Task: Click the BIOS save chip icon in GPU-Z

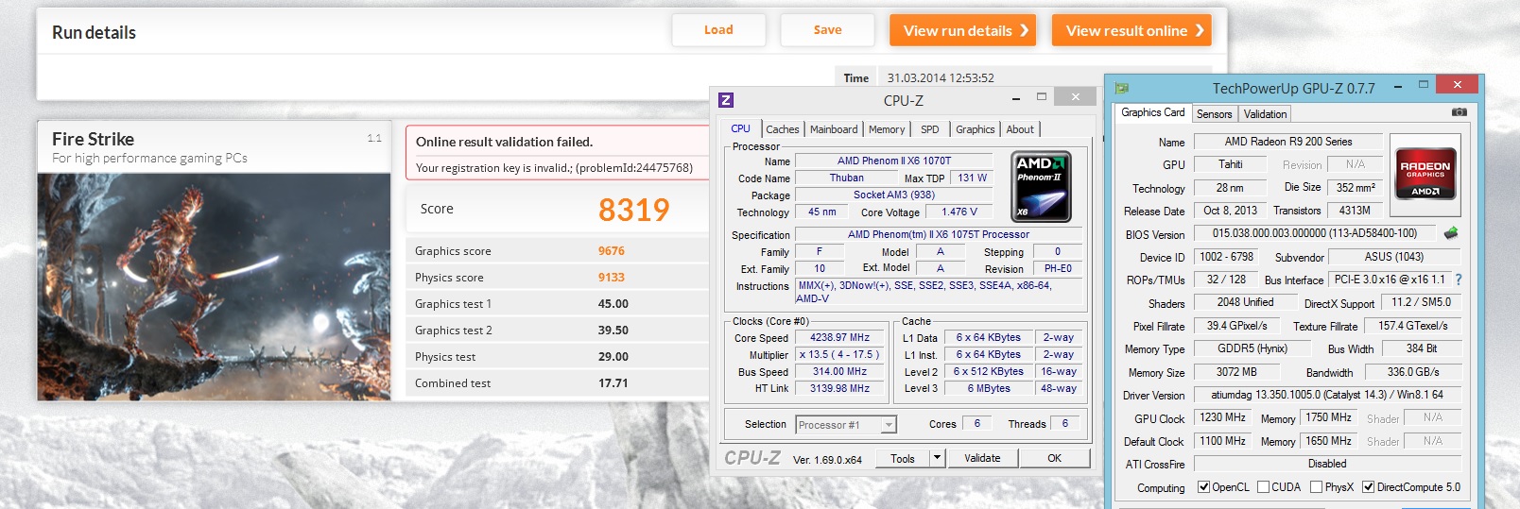Action: coord(1451,232)
